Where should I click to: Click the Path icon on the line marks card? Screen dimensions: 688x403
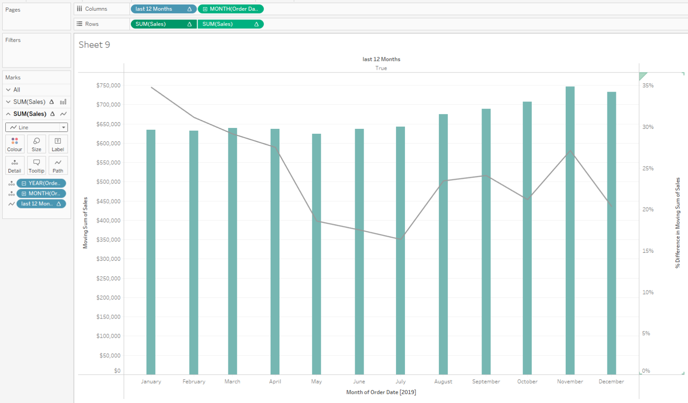[58, 165]
